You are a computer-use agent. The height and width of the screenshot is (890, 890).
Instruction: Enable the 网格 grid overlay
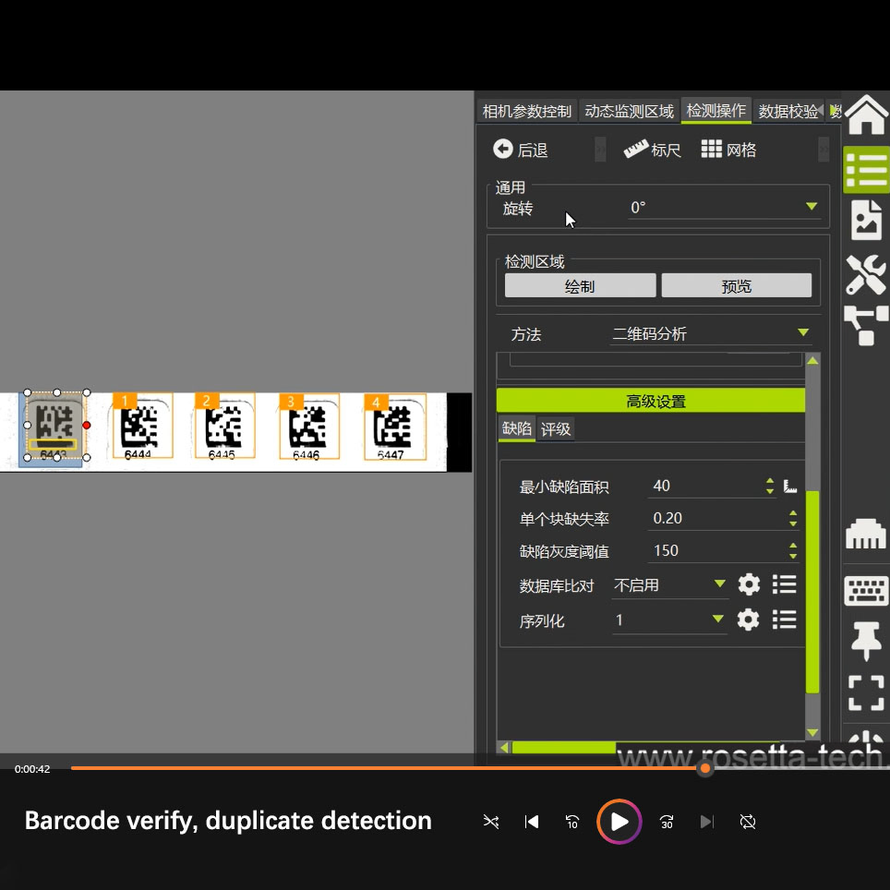coord(728,149)
